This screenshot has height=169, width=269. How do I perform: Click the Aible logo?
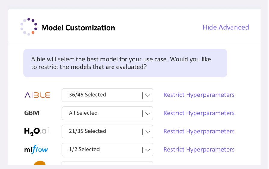coord(37,95)
